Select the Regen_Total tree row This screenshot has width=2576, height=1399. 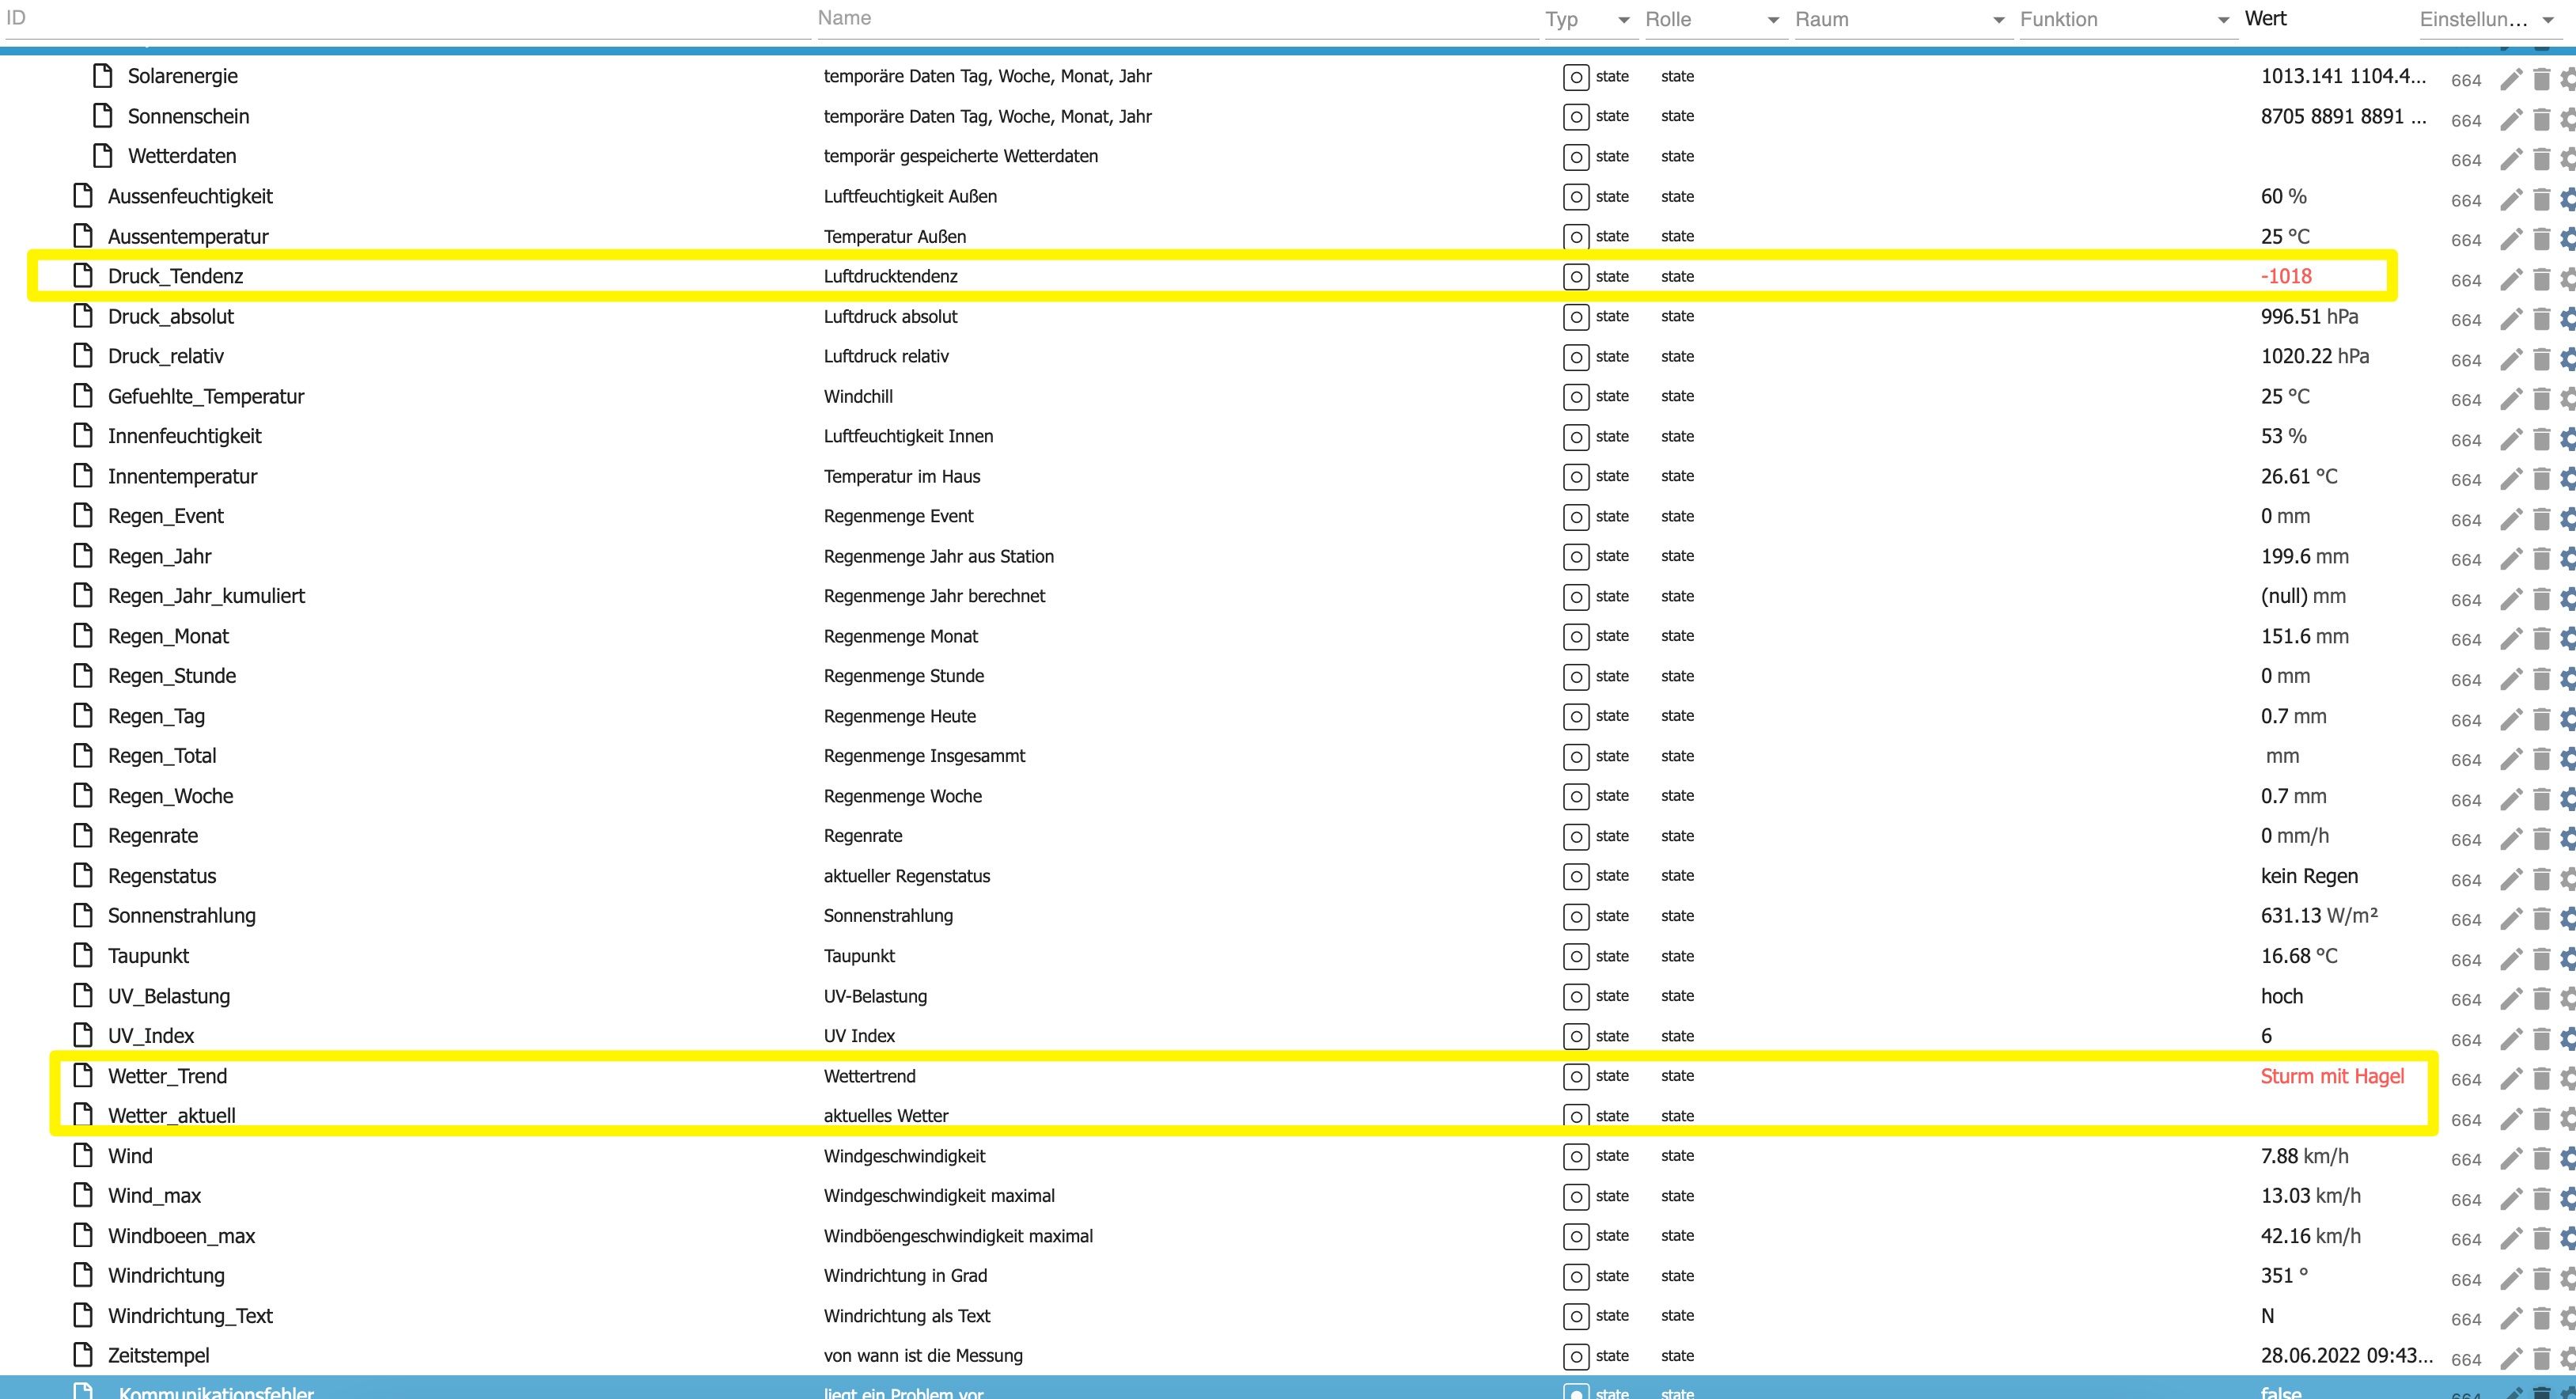tap(1288, 756)
